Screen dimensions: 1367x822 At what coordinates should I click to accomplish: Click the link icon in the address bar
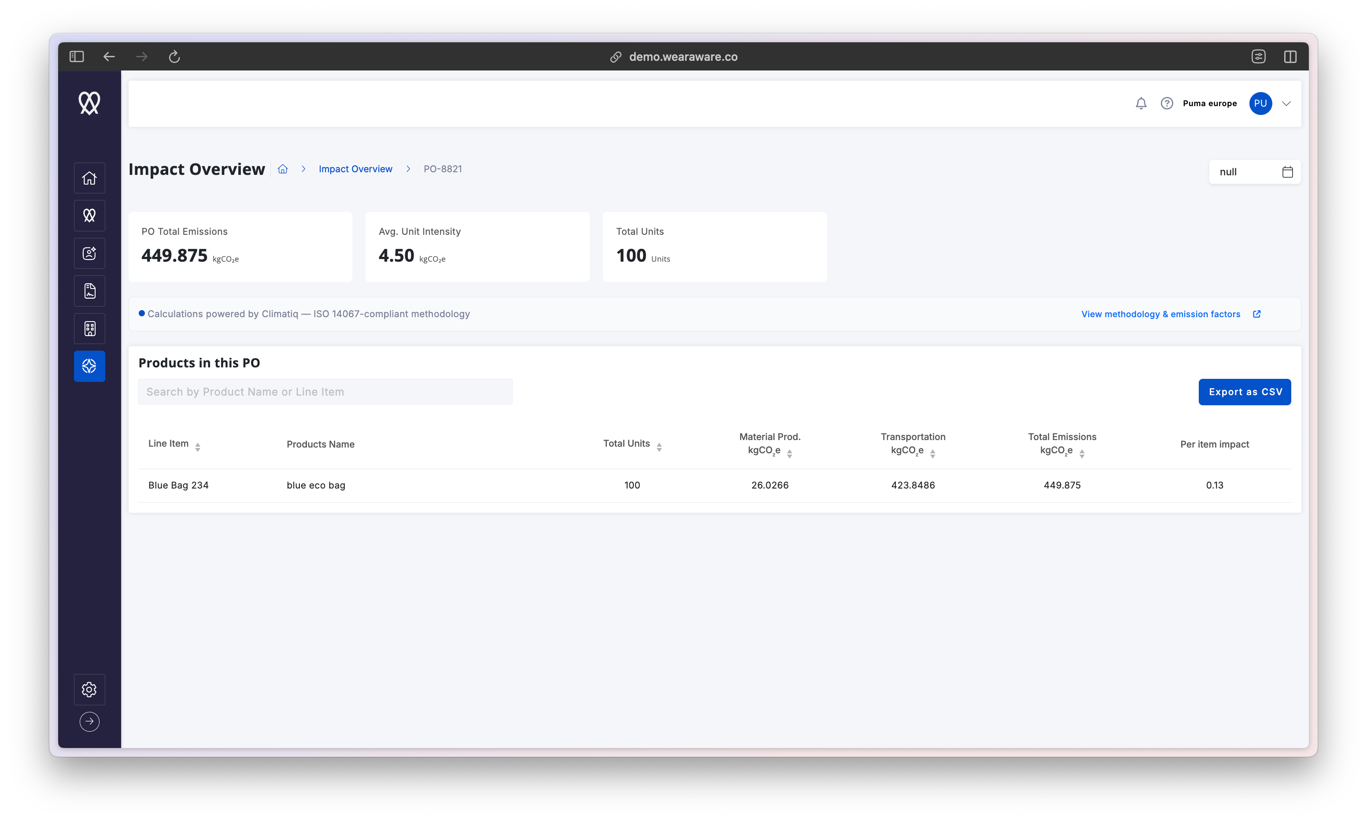click(616, 57)
